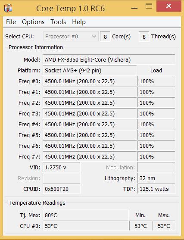Click the Lithography field showing 32 nm

pyautogui.click(x=156, y=178)
